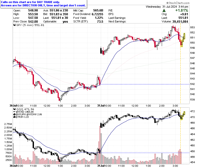Click the date Wednesday 31-Jul-2024 3:44 pm
This screenshot has width=199, height=168.
tap(167, 7)
